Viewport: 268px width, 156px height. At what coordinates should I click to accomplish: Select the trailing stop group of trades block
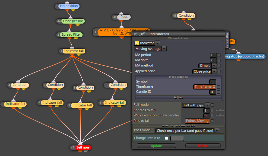click(245, 57)
